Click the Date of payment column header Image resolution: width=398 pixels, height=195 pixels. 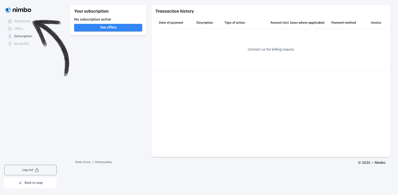171,23
